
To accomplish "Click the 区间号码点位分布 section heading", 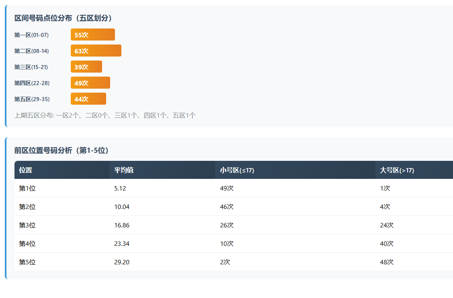I will point(64,18).
